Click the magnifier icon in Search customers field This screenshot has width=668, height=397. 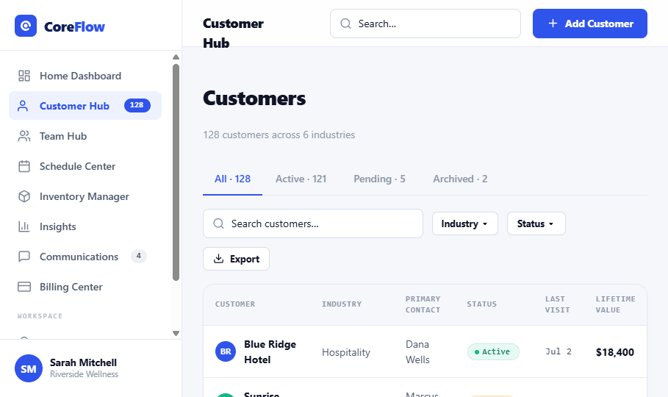tap(218, 223)
